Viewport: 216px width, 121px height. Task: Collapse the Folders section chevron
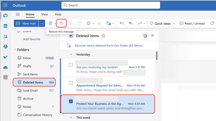[15, 50]
